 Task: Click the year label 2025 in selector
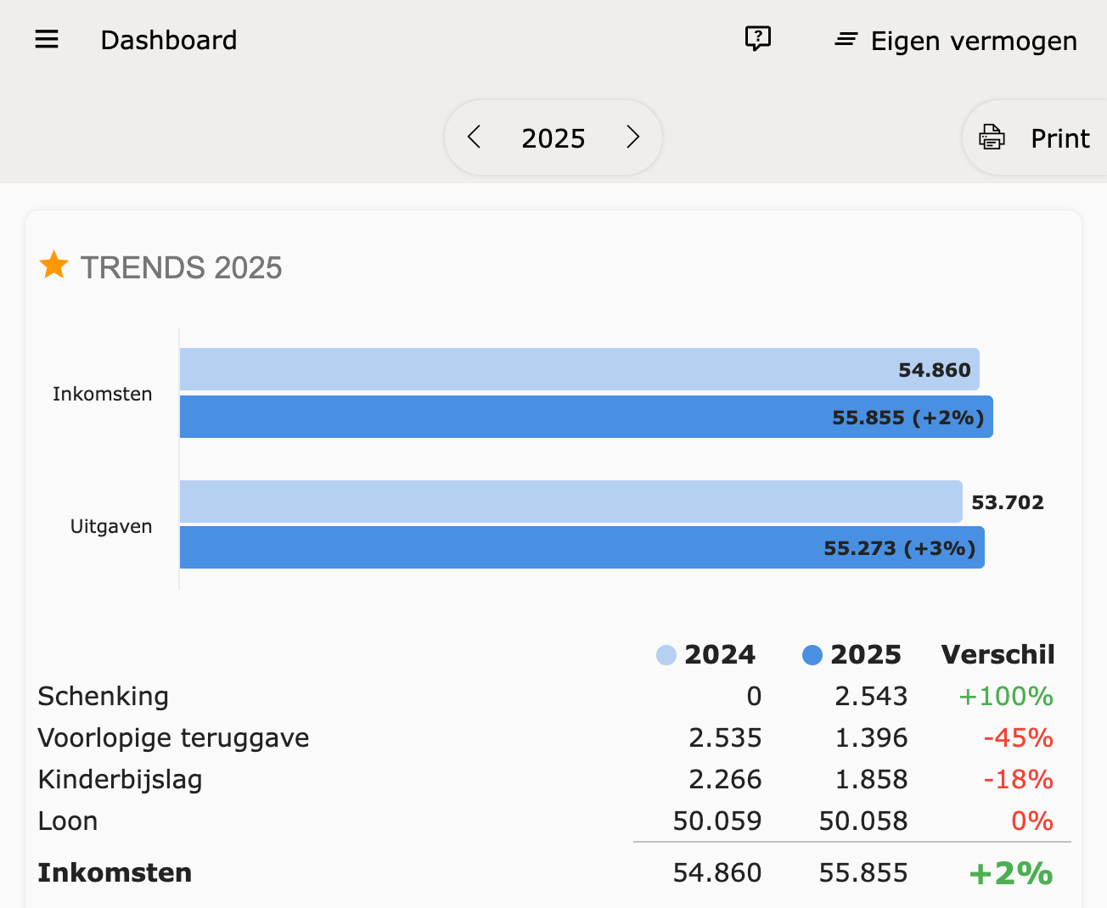coord(553,138)
